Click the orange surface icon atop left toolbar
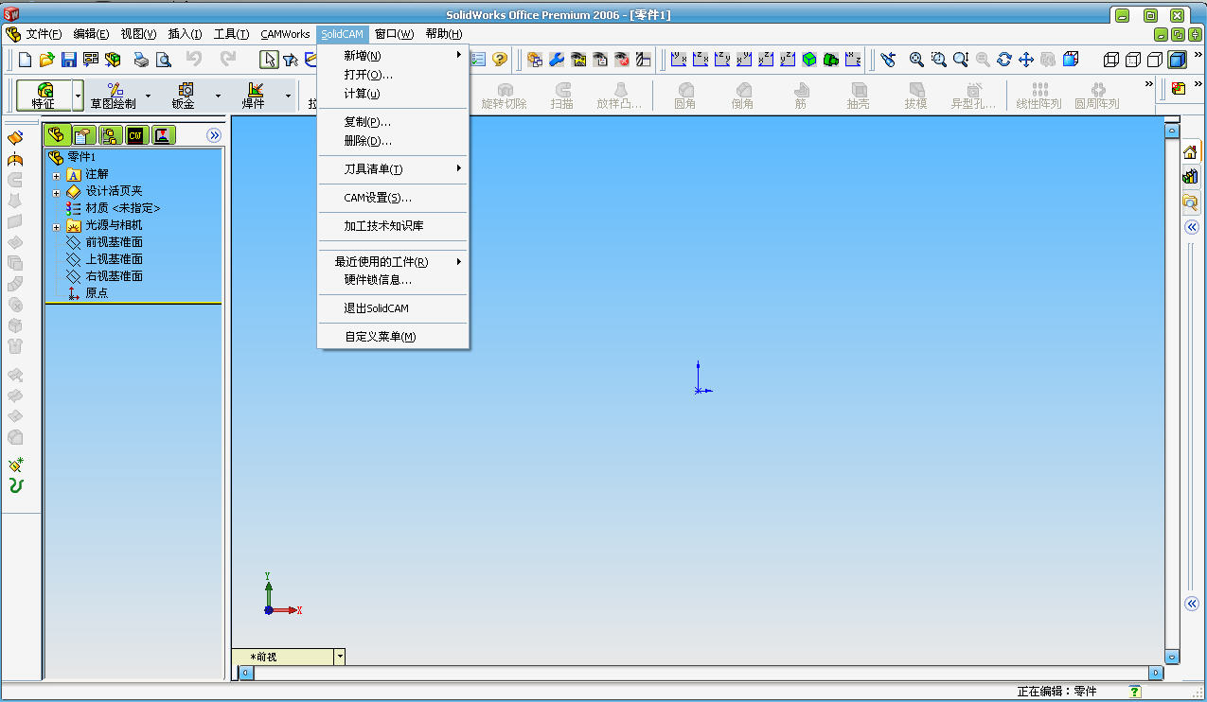 (x=15, y=138)
